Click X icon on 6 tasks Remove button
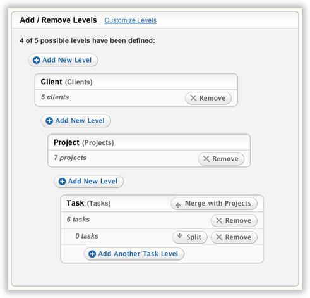The image size is (310, 298). coord(219,221)
